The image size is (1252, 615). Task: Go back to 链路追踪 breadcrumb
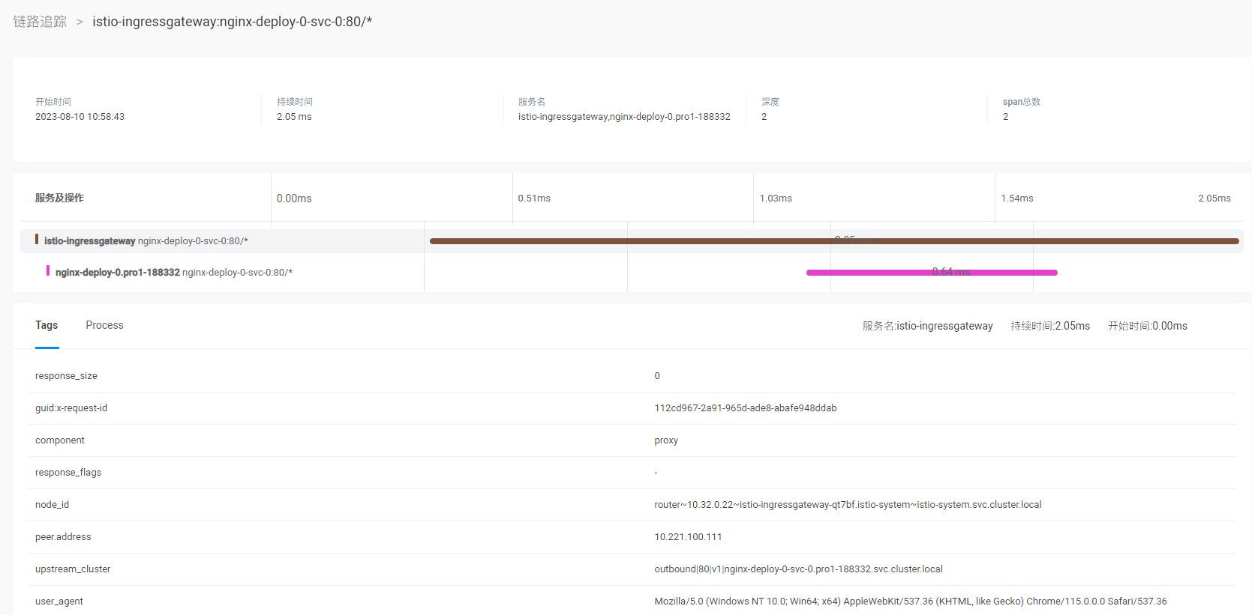[40, 22]
